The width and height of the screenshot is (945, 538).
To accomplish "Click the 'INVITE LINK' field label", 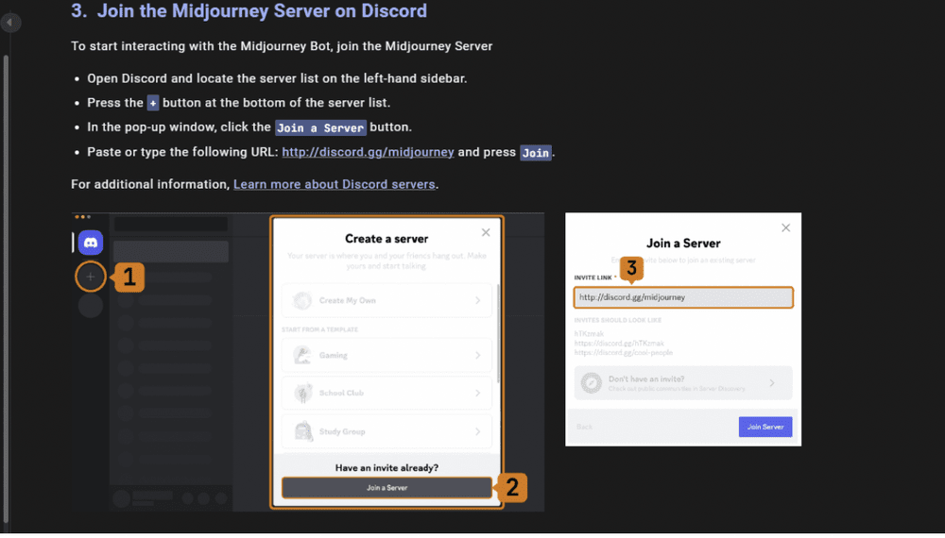I will pos(593,277).
